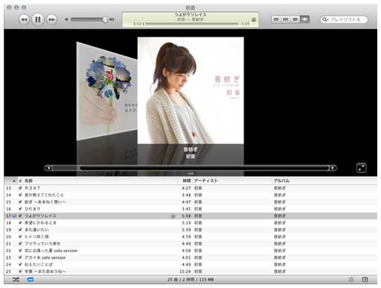Enter full-screen Cover Flow
The image size is (381, 288).
(x=361, y=168)
